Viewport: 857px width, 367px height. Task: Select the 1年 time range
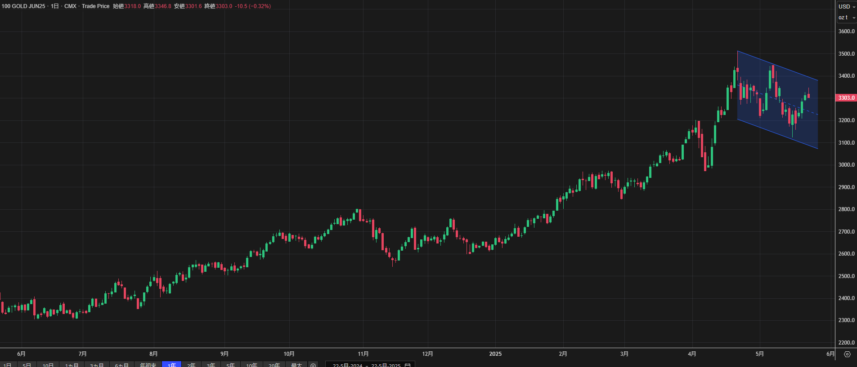(x=171, y=365)
